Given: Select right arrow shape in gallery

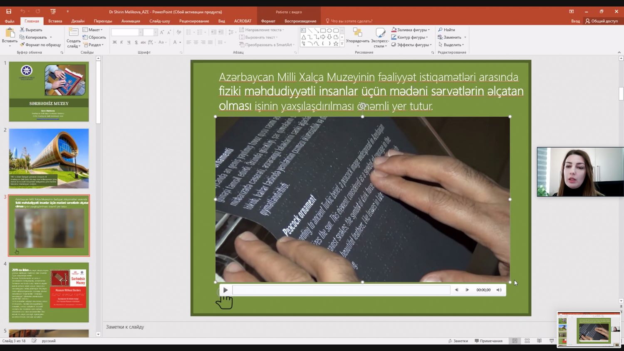Looking at the screenshot, I should (323, 37).
